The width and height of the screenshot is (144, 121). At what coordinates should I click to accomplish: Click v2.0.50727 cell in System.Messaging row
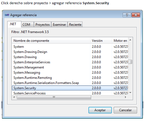coord(121,73)
